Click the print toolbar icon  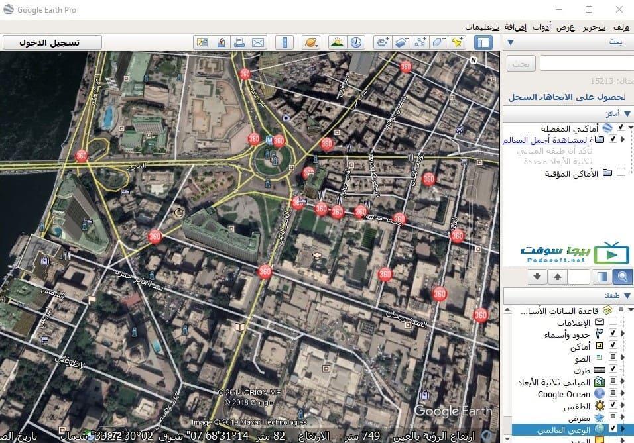[x=239, y=42]
